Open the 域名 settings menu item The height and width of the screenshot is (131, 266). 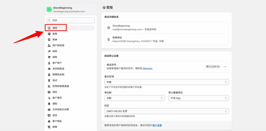55,92
